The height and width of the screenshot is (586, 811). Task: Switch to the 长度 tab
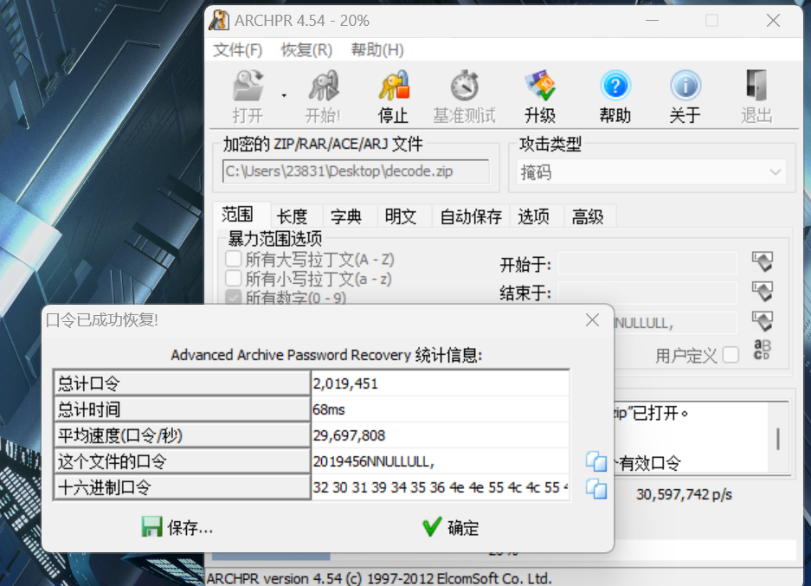click(x=293, y=216)
